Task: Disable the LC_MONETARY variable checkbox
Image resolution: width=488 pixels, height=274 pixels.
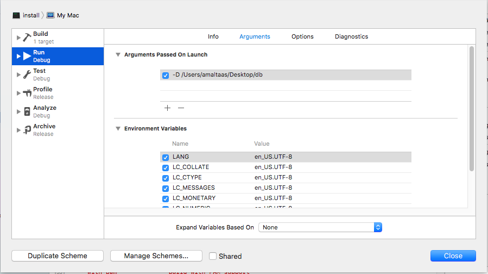Action: click(166, 198)
